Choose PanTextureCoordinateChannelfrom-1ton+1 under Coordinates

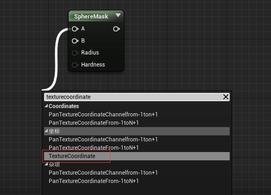[x=103, y=115]
